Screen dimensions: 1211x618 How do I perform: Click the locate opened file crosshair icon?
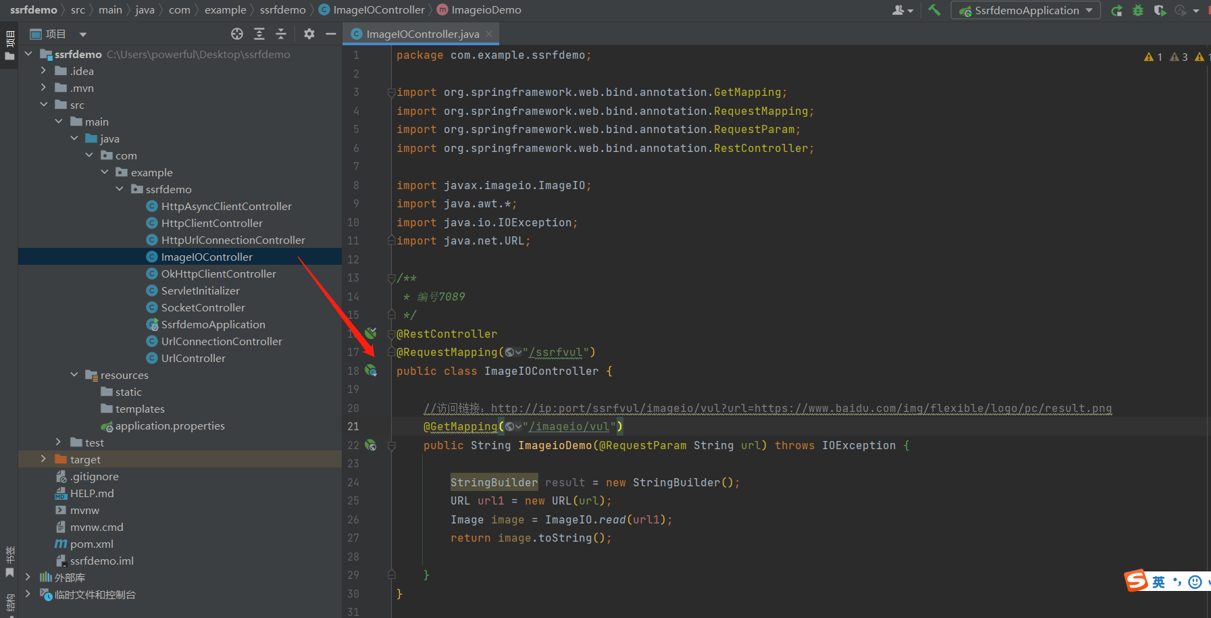pos(236,34)
